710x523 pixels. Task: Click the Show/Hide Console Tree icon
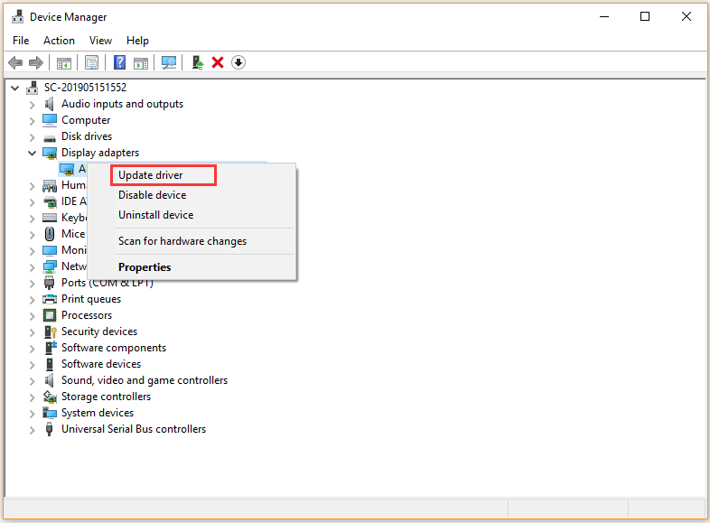64,62
